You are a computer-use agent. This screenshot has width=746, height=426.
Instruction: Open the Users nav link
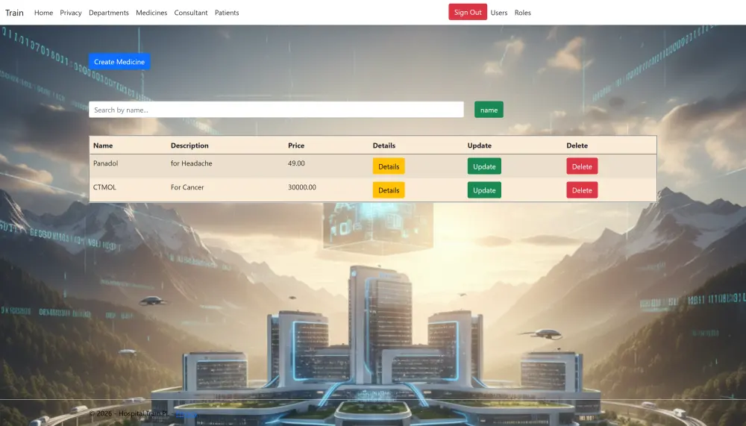499,13
